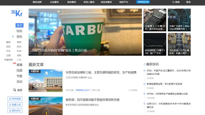Click the 最新文章 section heading
The width and height of the screenshot is (205, 115).
coord(36,64)
